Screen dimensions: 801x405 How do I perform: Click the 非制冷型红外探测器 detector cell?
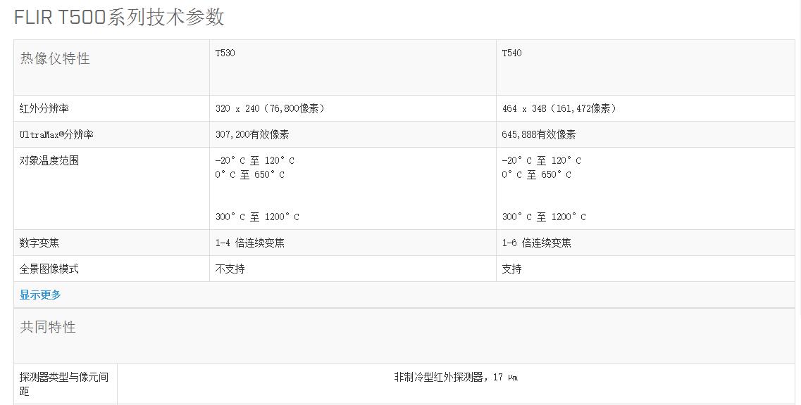point(457,378)
